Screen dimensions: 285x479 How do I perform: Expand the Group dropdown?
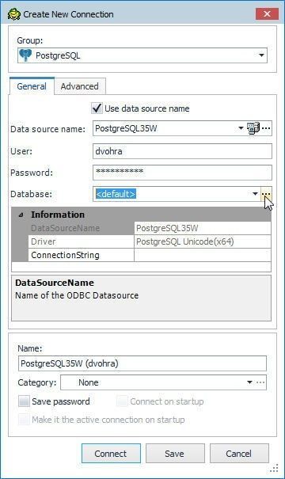point(261,55)
